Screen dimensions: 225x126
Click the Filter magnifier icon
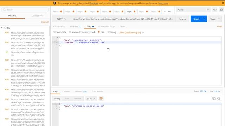coord(4,10)
